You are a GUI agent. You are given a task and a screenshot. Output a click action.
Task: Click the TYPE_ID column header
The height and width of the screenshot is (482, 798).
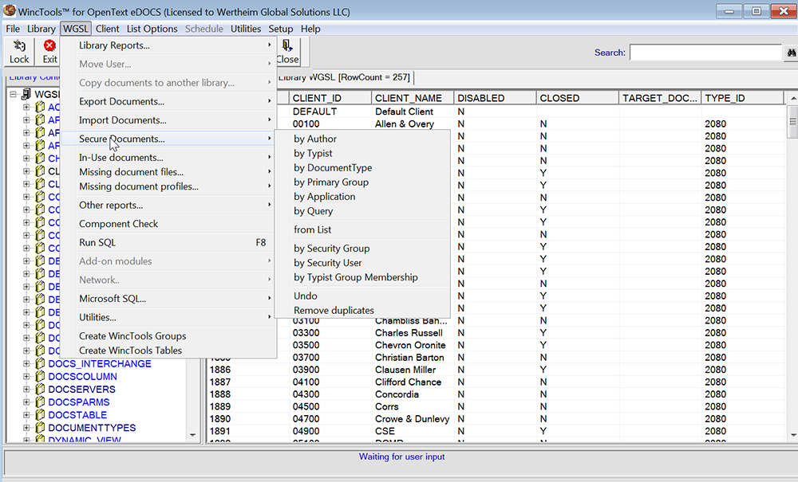pos(742,98)
